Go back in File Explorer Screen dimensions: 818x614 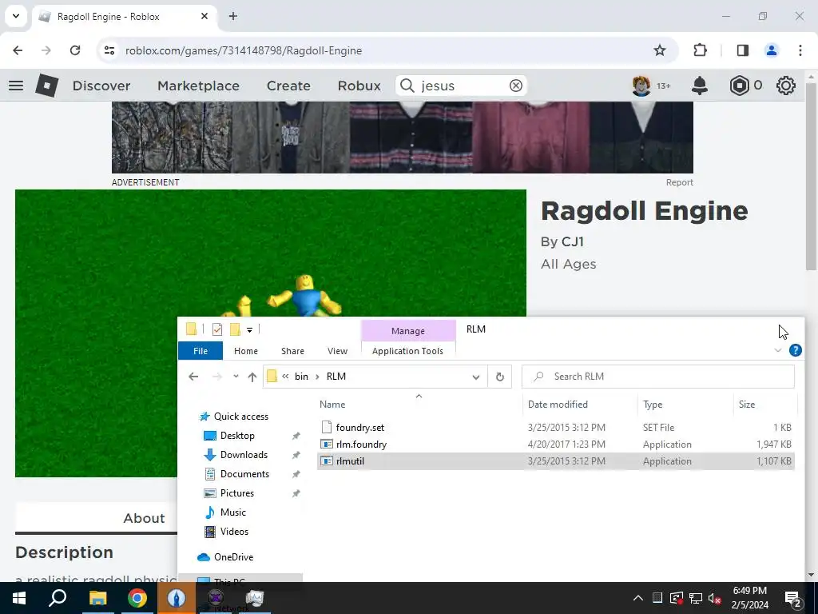[193, 377]
